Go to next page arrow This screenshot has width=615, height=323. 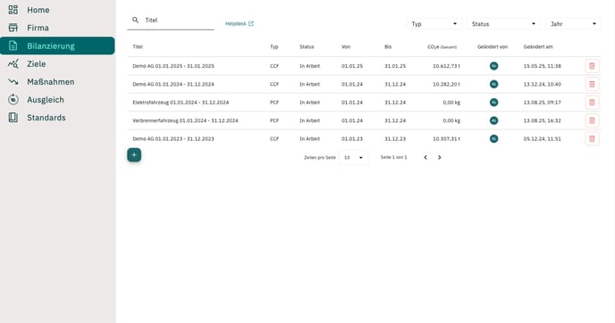point(439,157)
